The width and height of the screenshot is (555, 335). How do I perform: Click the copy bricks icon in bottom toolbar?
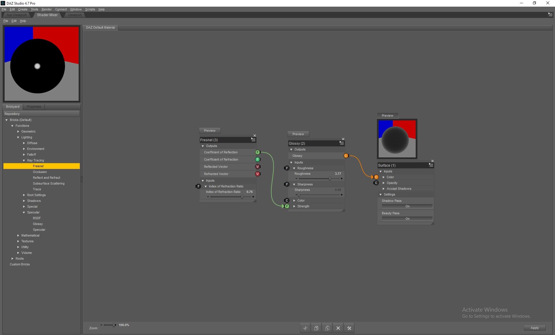coord(316,328)
